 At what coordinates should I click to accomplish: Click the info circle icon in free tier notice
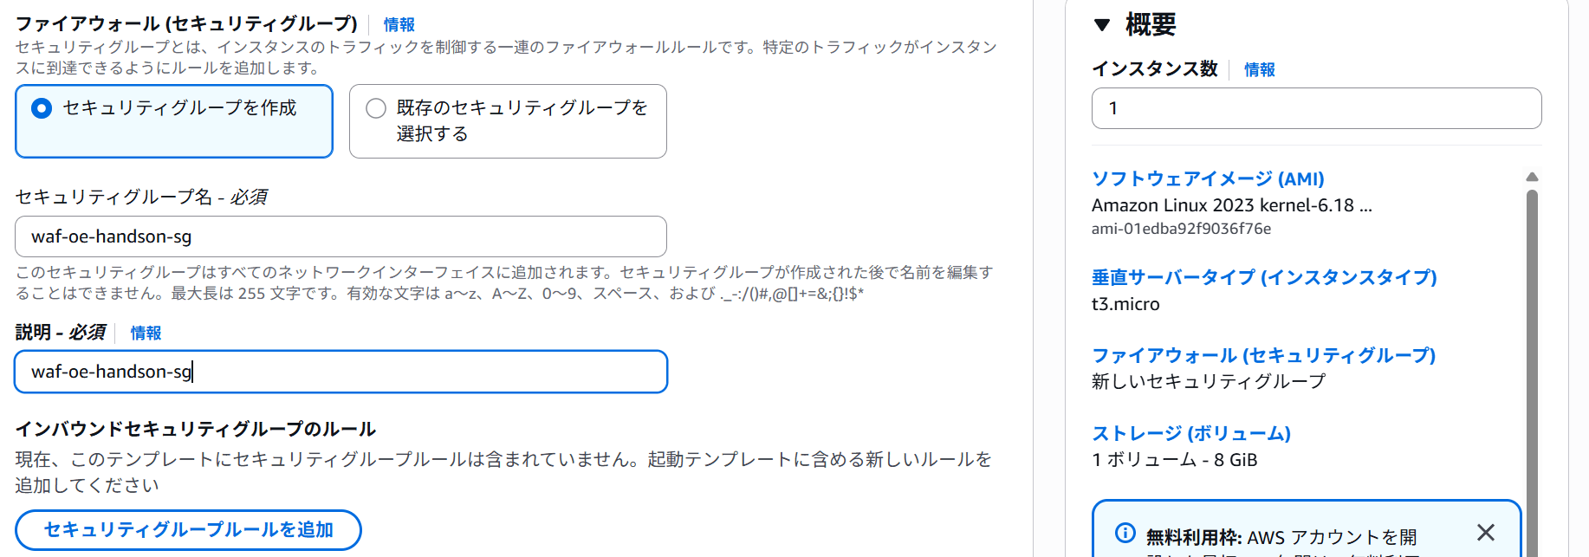pos(1125,533)
